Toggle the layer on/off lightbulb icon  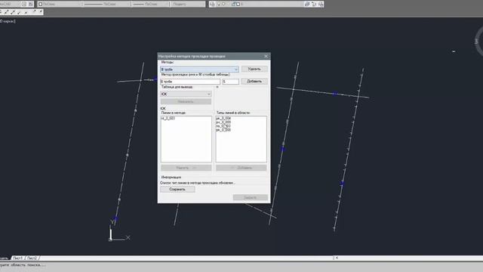click(219, 4)
